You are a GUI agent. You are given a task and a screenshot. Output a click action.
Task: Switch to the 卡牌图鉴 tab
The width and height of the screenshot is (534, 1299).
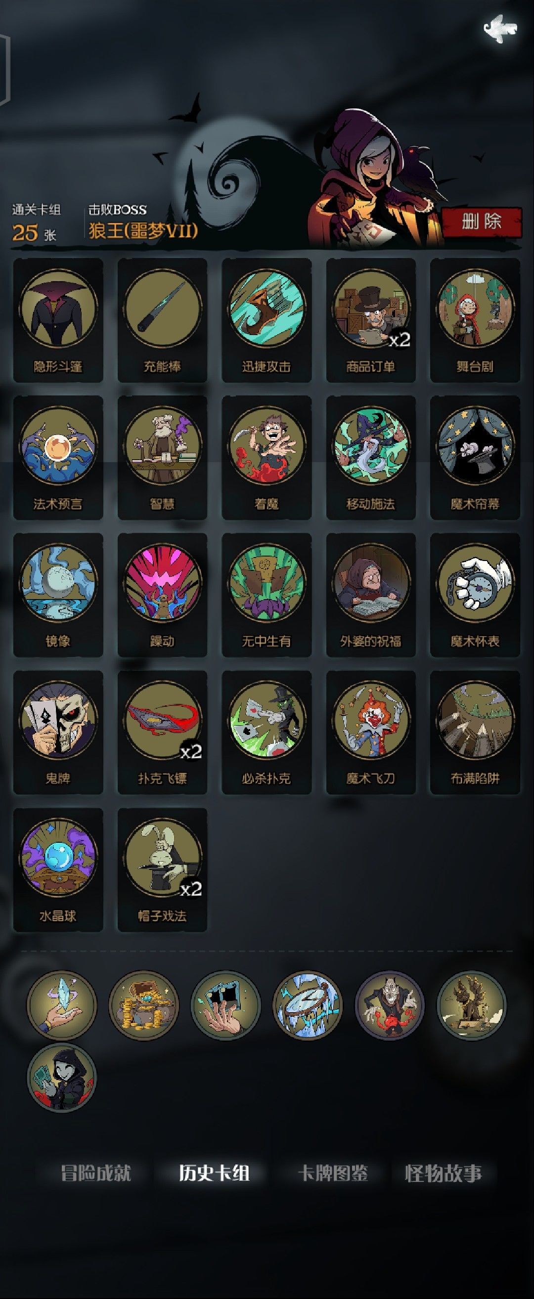(x=333, y=1173)
